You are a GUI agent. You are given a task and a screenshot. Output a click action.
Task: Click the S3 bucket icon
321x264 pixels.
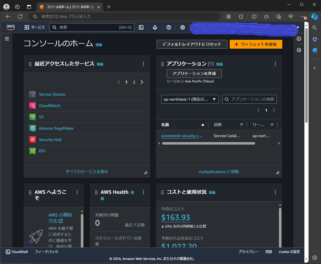32,117
